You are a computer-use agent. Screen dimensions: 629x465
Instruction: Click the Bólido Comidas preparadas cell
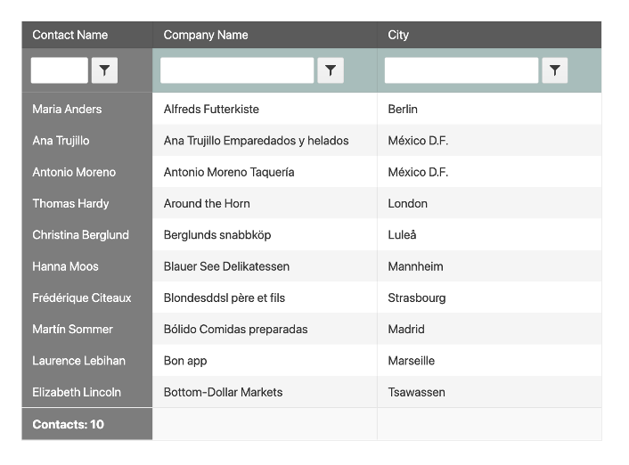236,330
